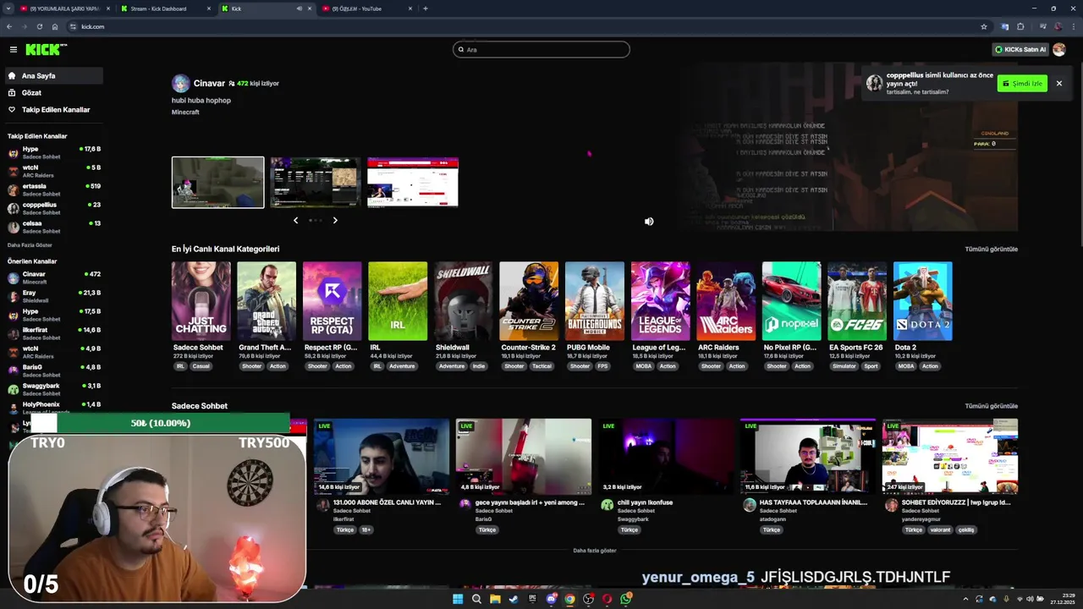Expand Daha fazla göster below streams
This screenshot has width=1083, height=609.
(595, 551)
